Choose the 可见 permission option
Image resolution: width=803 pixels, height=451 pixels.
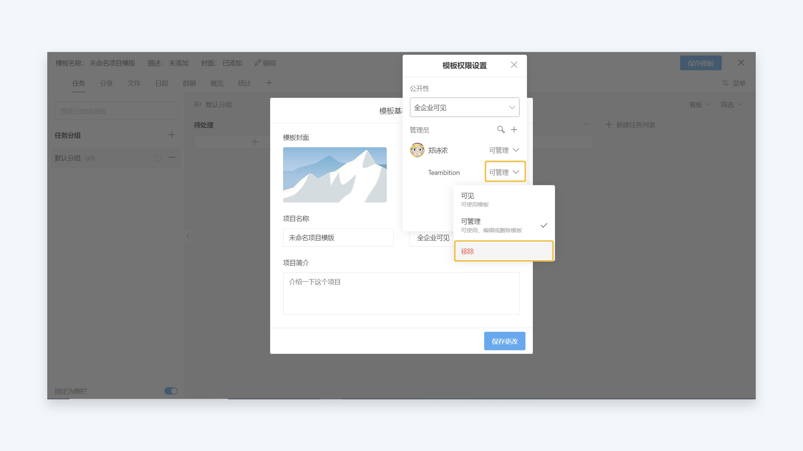point(504,200)
